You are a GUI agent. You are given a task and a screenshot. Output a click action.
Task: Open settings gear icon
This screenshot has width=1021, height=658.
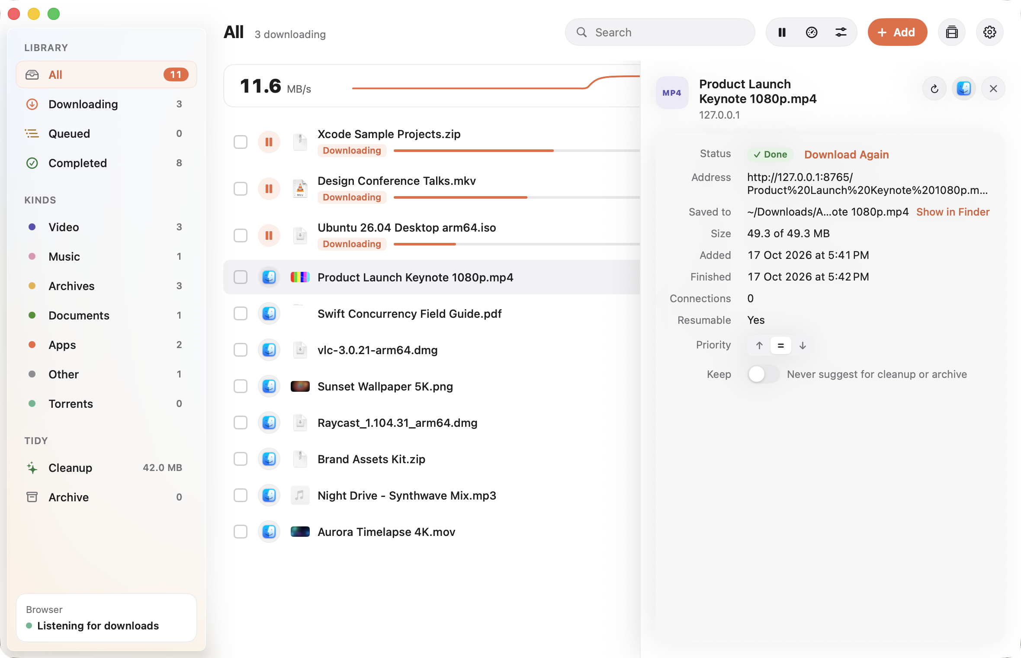989,32
